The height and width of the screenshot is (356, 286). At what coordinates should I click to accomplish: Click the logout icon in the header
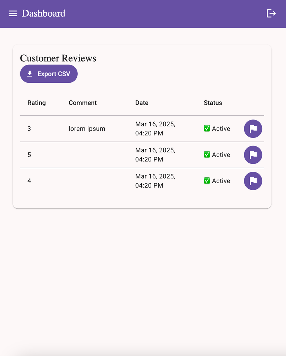point(271,14)
